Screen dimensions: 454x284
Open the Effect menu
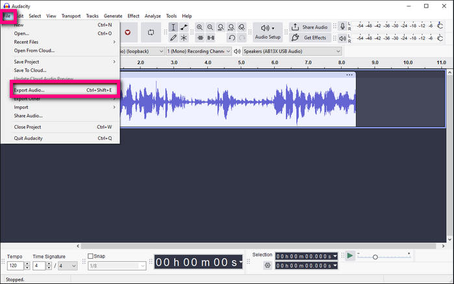134,16
